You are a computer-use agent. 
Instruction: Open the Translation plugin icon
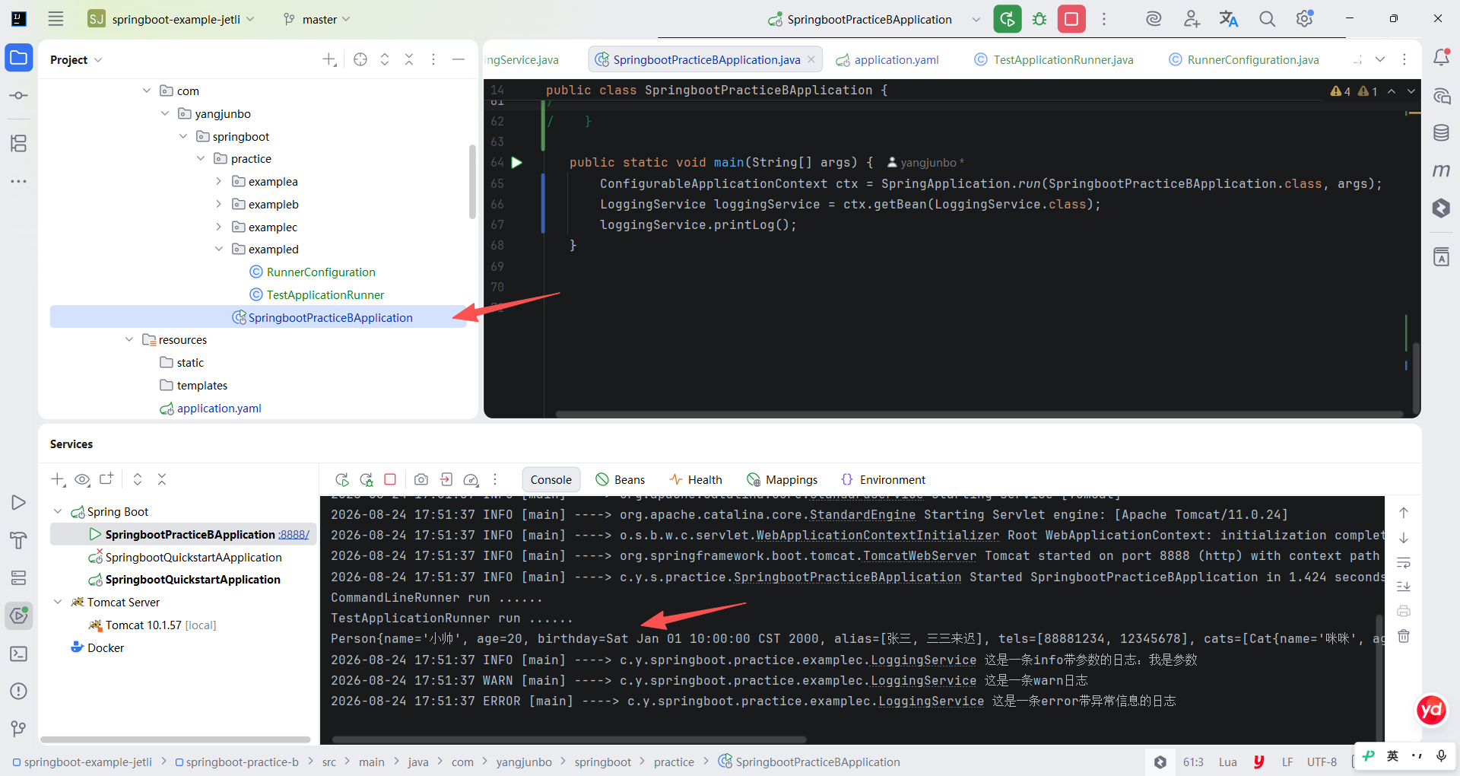[x=1229, y=19]
